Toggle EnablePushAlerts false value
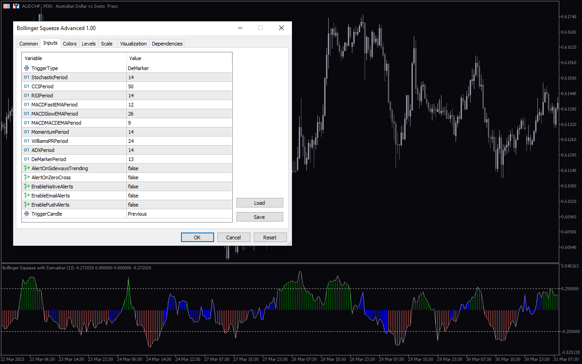 (179, 205)
